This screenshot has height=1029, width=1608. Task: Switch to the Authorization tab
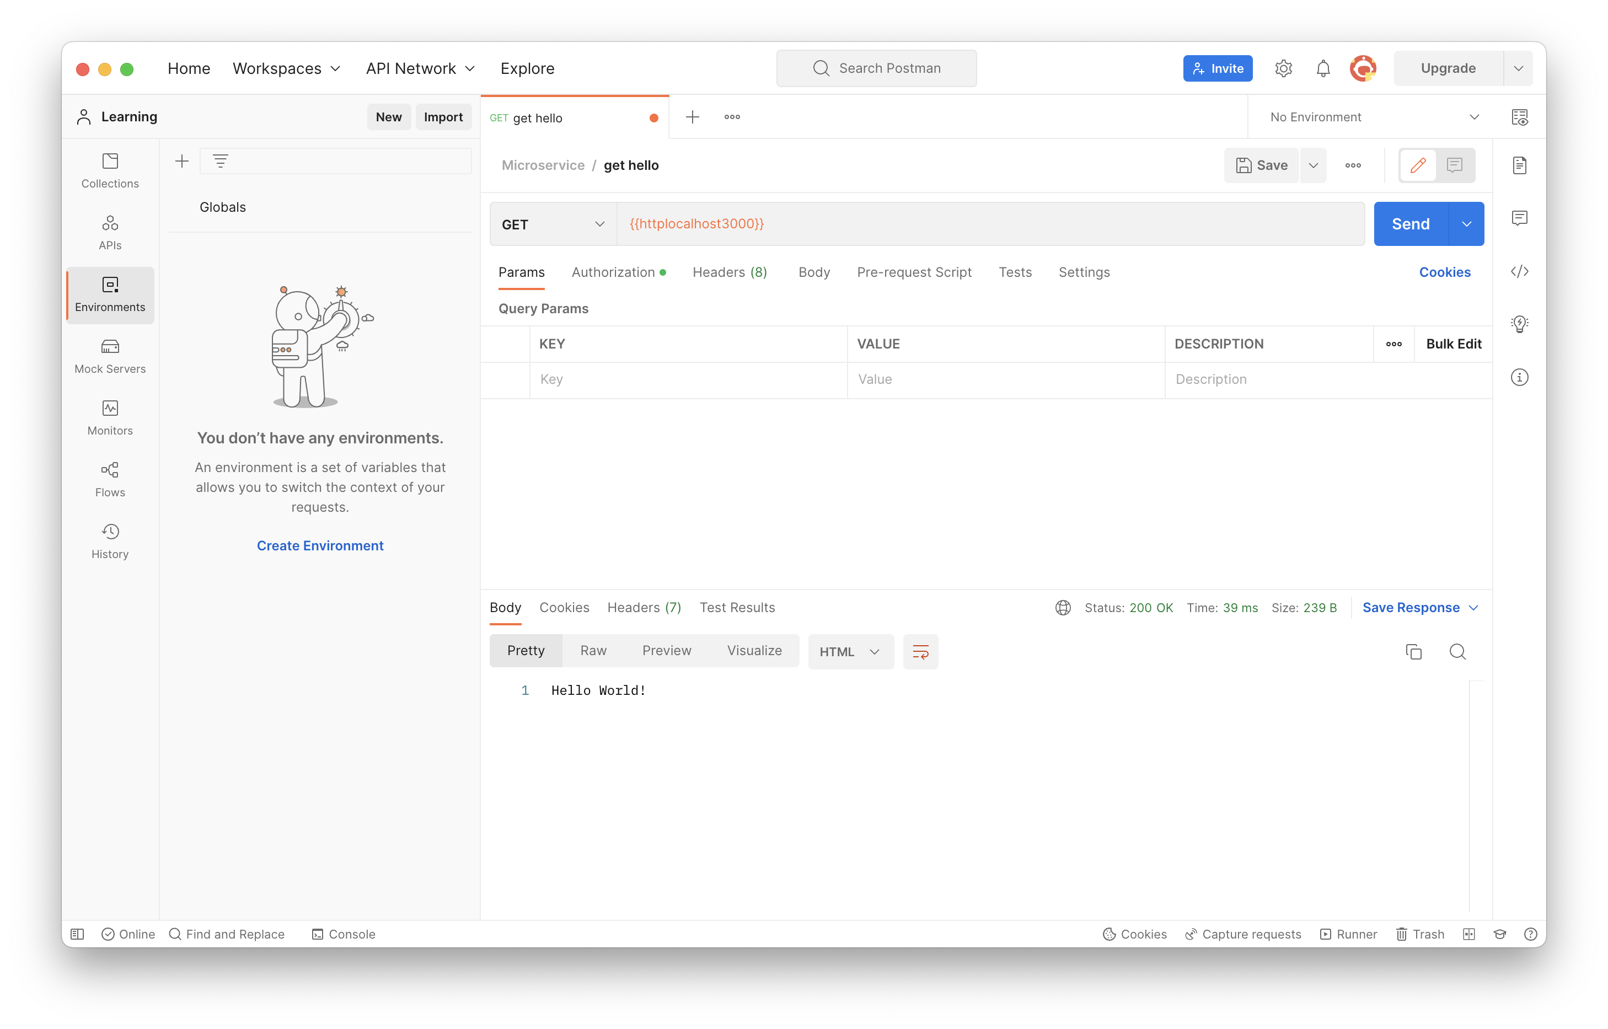(x=613, y=272)
